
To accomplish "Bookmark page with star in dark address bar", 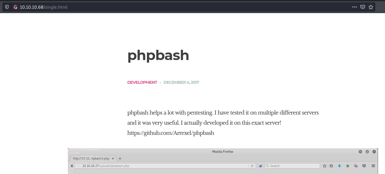I will tap(371, 7).
